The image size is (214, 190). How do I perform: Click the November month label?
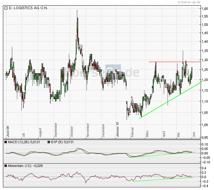pos(88,130)
